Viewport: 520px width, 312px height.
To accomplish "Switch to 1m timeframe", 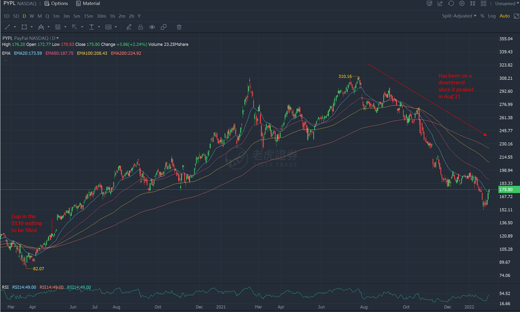I will [56, 16].
